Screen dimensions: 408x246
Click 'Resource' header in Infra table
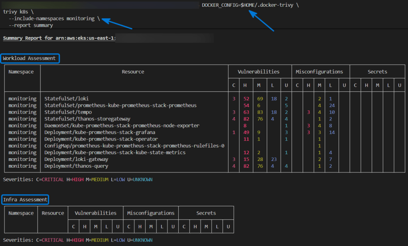53,213
